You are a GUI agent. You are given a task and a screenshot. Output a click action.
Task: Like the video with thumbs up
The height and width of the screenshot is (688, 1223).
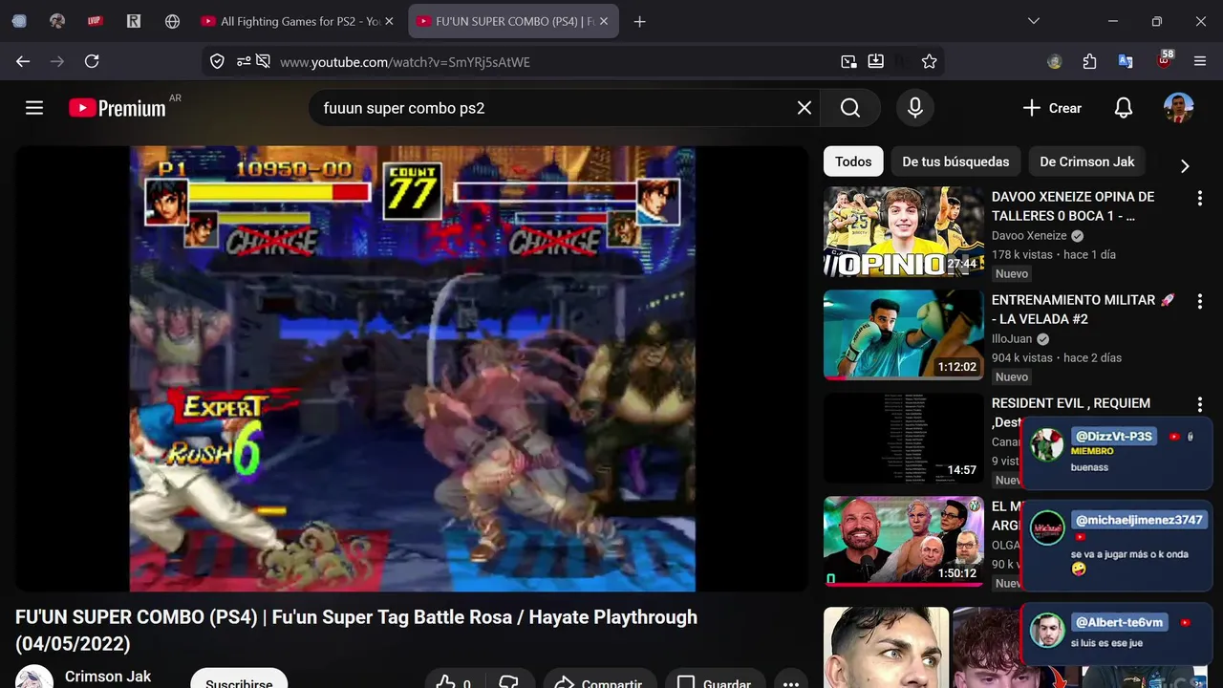click(454, 681)
